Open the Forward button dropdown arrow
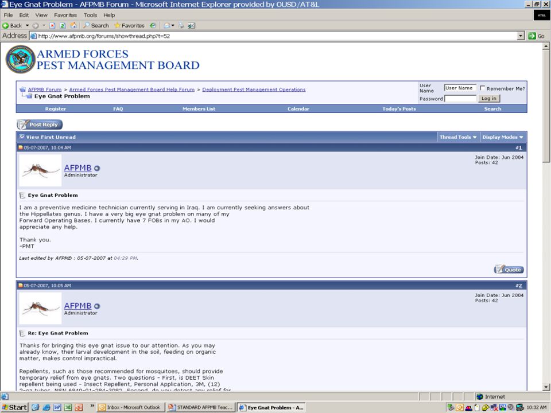Viewport: 551px width, 413px height. [x=44, y=26]
